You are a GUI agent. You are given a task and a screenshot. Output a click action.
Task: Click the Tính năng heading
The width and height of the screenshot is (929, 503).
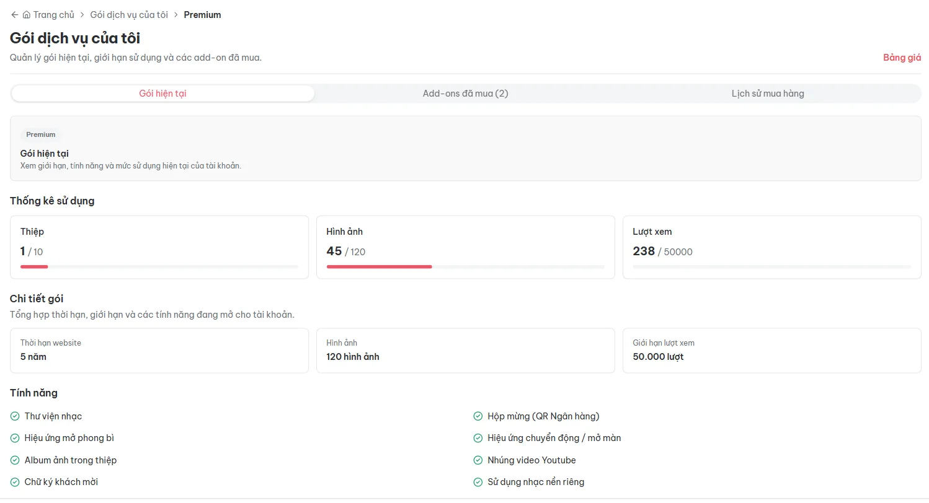[33, 393]
